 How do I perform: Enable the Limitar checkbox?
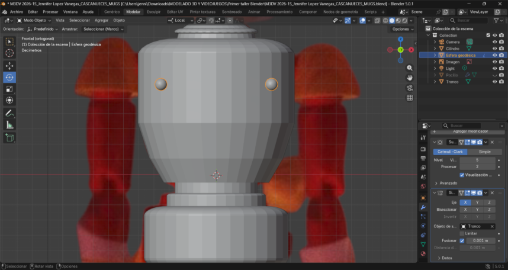[462, 233]
